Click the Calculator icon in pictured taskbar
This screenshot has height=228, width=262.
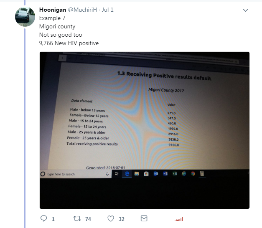click(x=202, y=174)
